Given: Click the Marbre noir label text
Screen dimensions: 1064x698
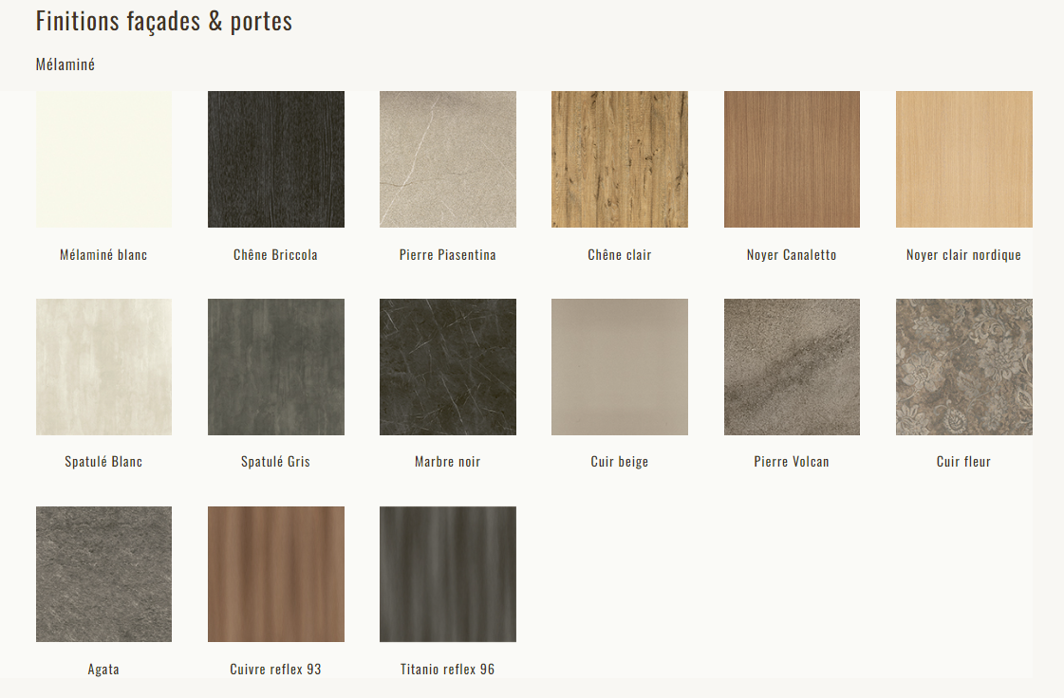Looking at the screenshot, I should coord(448,462).
